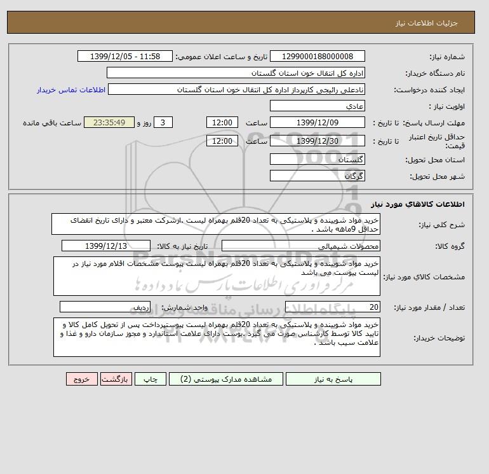This screenshot has width=489, height=474.
Task: Open اطلاعات تماس خریدار link
Action: pos(71,90)
